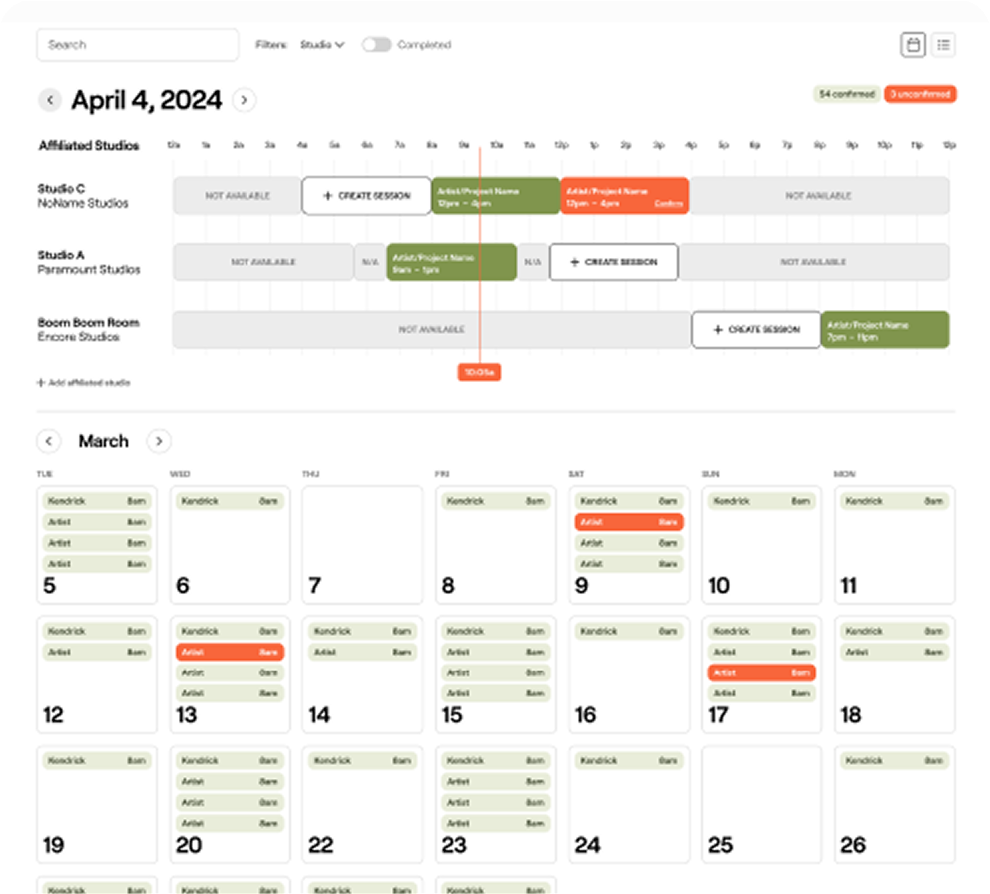Click the 54 confirmed badge
Screen dimensions: 990x894
846,94
